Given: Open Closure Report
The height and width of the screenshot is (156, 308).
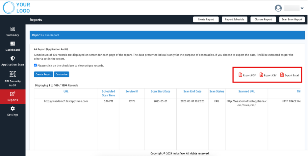Looking at the screenshot, I should 263,19.
